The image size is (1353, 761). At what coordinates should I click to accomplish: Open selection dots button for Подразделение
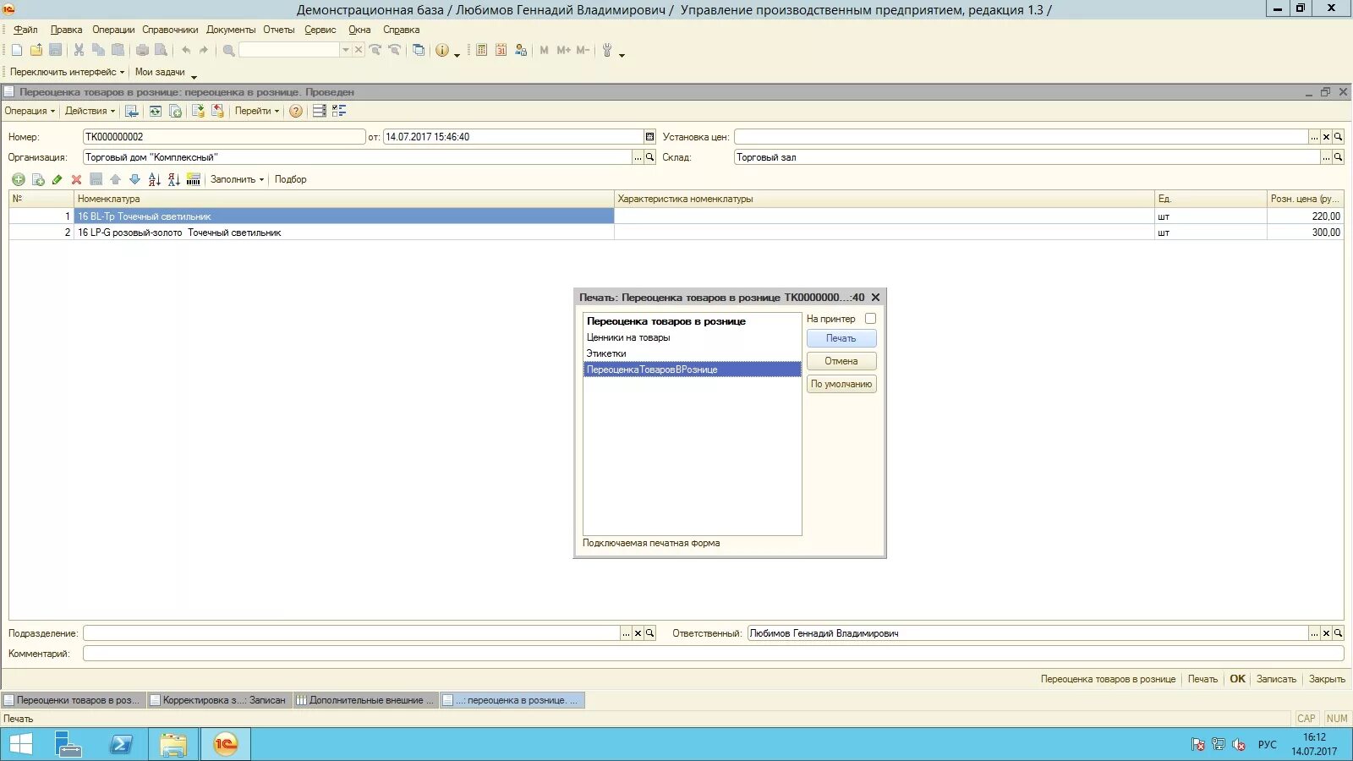click(626, 633)
